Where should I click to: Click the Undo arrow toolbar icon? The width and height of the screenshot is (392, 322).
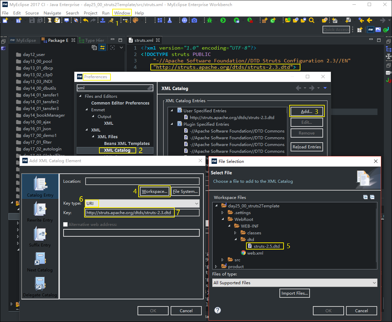tap(86, 21)
